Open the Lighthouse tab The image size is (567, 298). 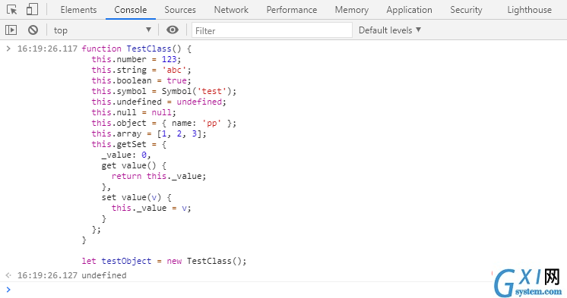[530, 10]
